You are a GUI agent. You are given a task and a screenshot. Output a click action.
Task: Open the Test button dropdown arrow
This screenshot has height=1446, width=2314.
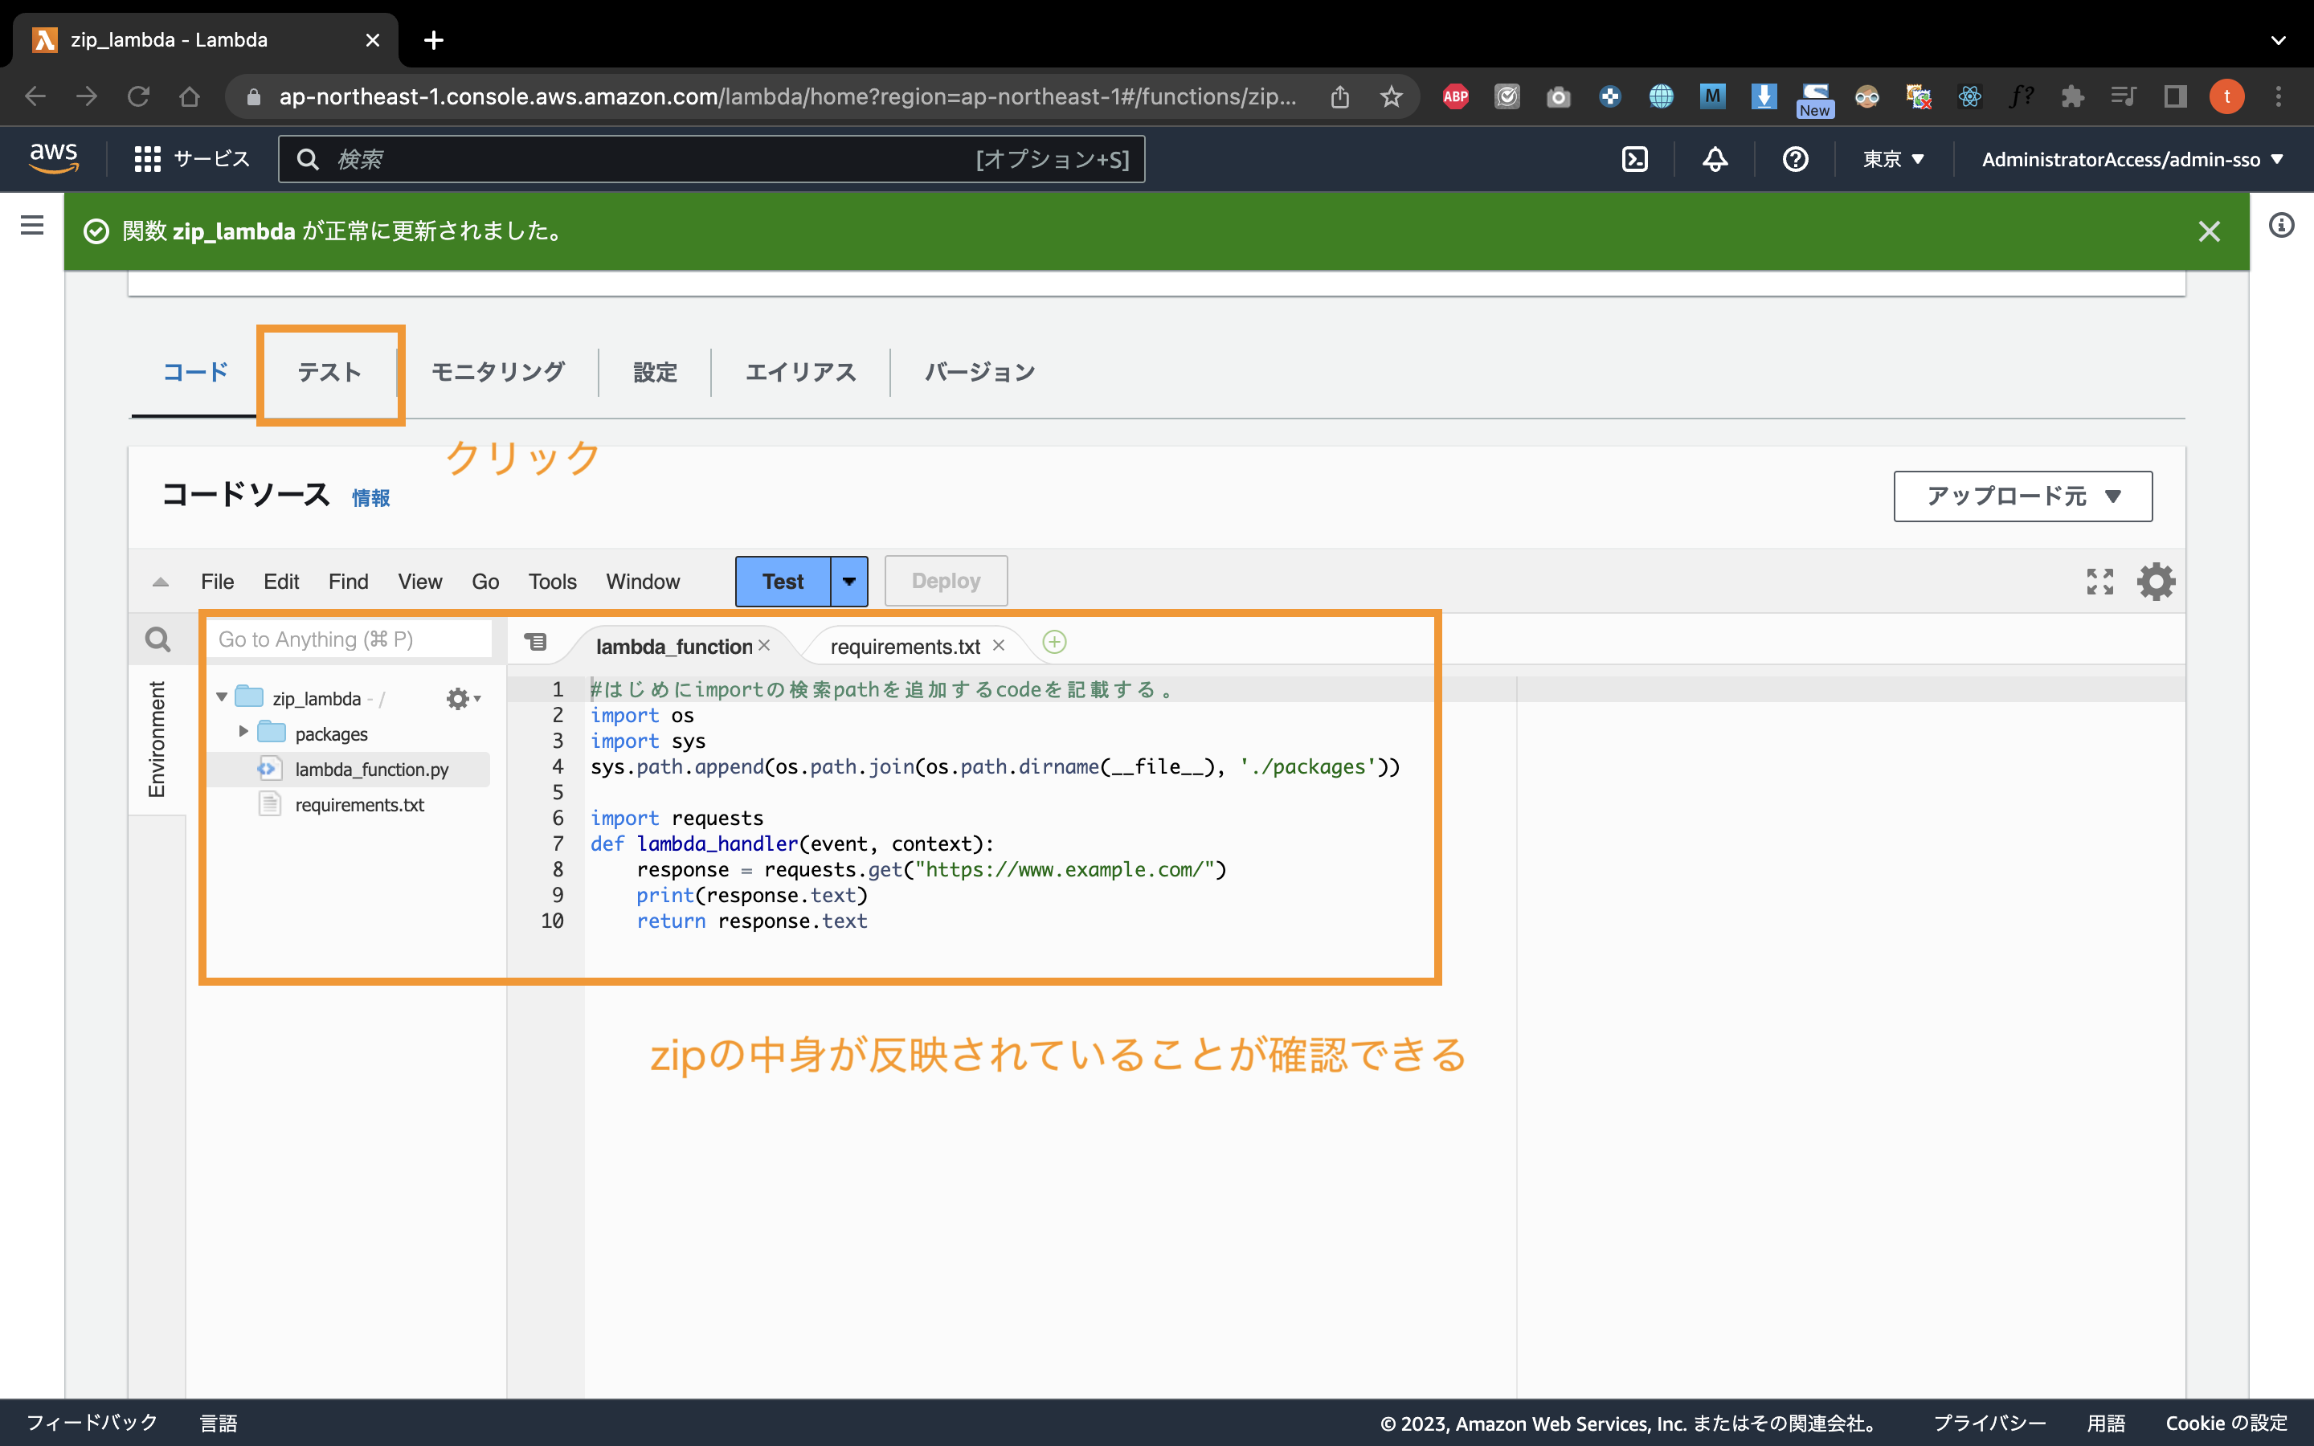(848, 581)
